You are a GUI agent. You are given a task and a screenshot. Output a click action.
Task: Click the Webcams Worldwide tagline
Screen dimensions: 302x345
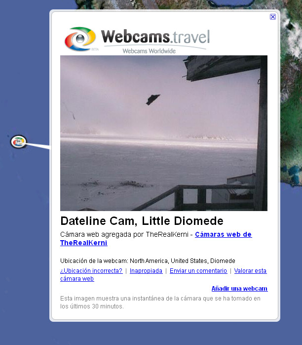(x=149, y=51)
